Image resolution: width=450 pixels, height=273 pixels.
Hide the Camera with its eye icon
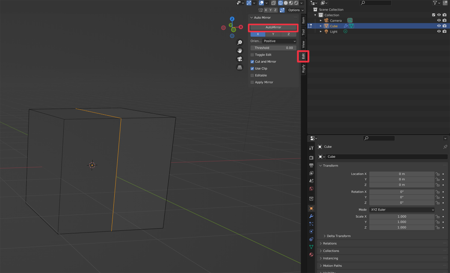439,20
